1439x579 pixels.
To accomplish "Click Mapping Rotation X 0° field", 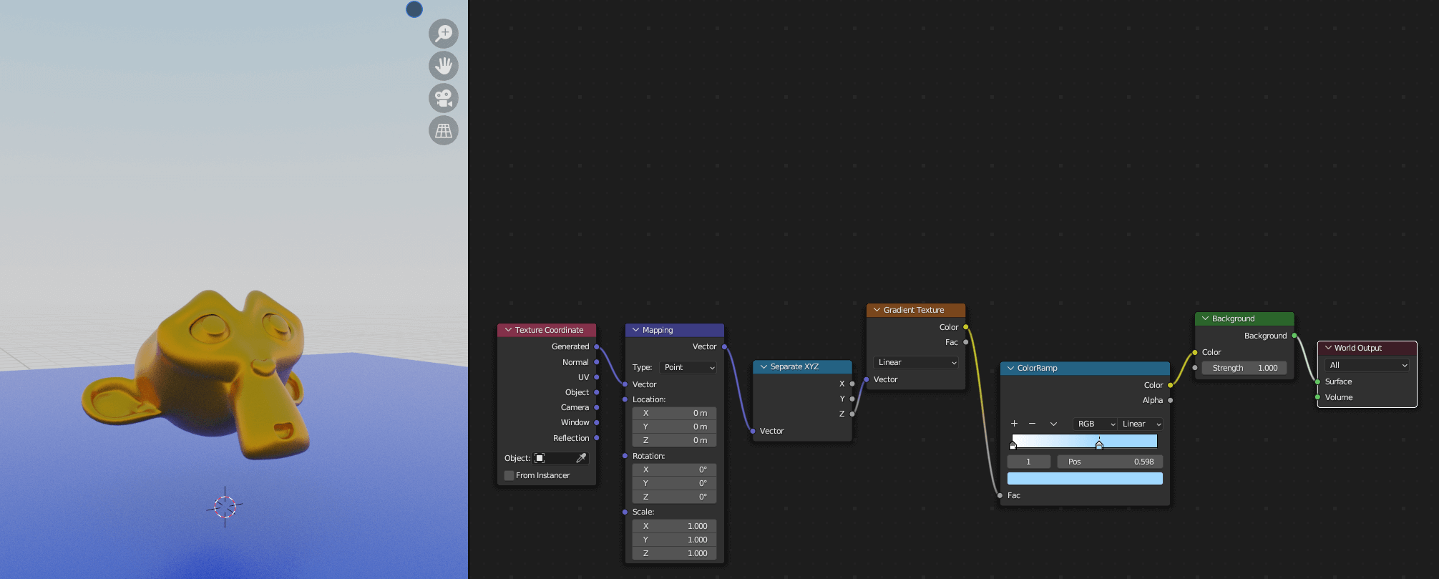I will pyautogui.click(x=674, y=469).
